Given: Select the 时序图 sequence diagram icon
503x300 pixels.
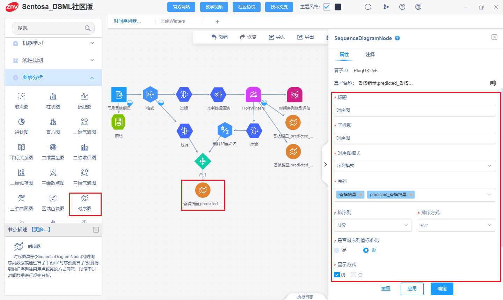Looking at the screenshot, I should click(x=85, y=198).
